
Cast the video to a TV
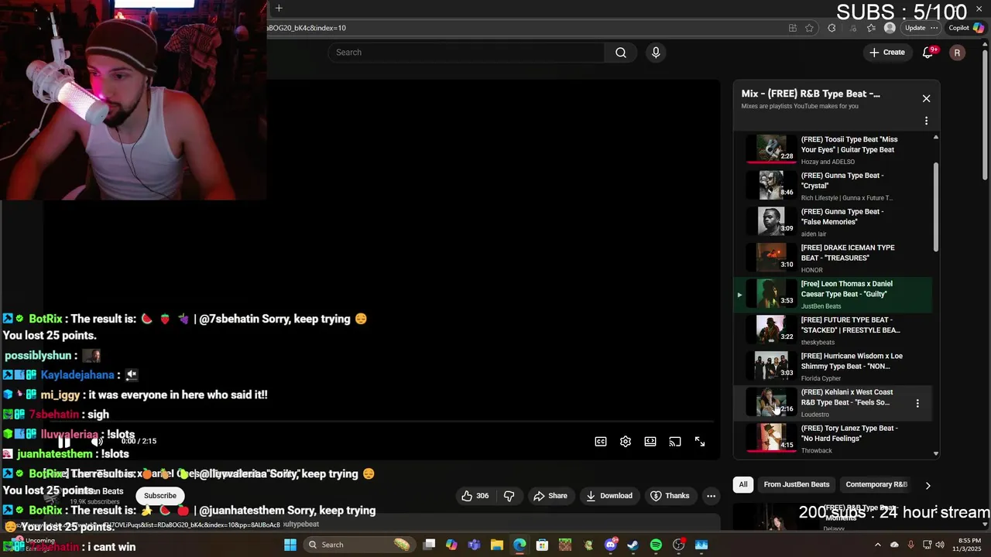(x=675, y=442)
